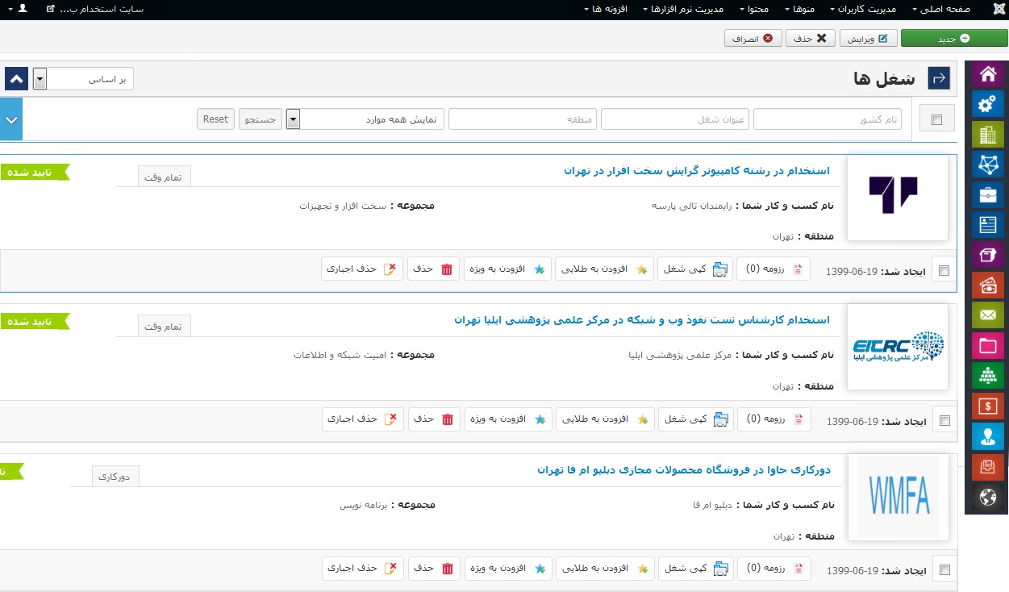Click the red inbox tray icon
The image size is (1009, 592).
(x=986, y=466)
